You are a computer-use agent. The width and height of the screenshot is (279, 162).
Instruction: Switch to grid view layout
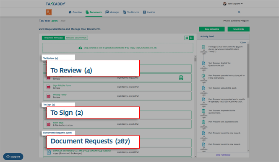(187, 38)
